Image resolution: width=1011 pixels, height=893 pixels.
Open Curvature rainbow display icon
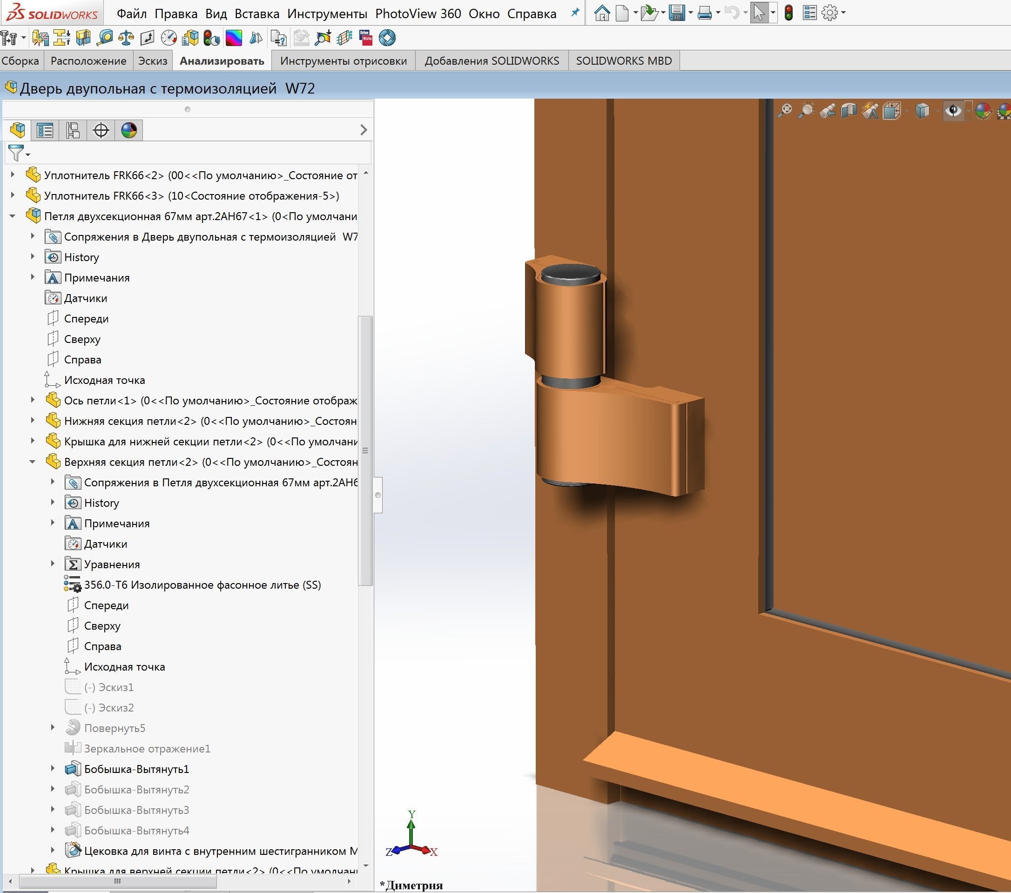[x=234, y=38]
